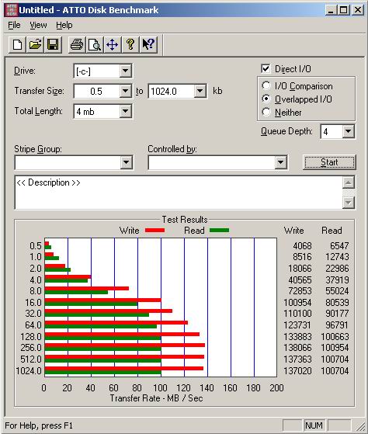Click the Save floppy disk icon
Viewport: 368px width, 434px height.
[x=53, y=44]
